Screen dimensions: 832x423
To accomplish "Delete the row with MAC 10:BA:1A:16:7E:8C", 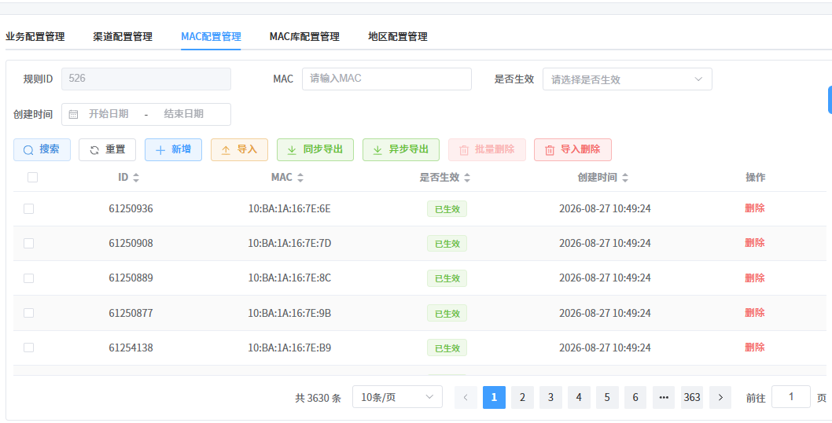I will (x=754, y=278).
